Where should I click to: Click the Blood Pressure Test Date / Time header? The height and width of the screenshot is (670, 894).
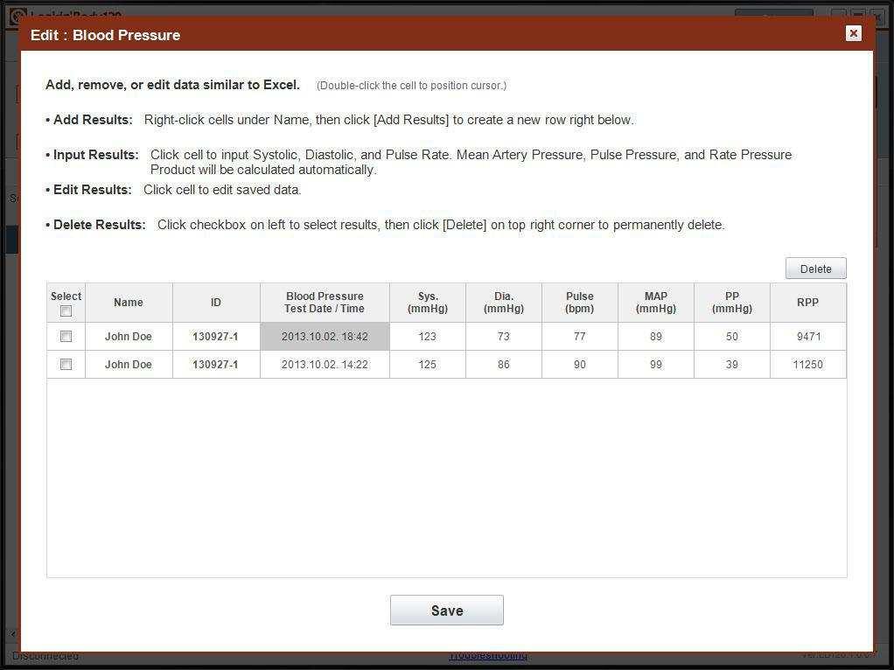click(x=325, y=303)
